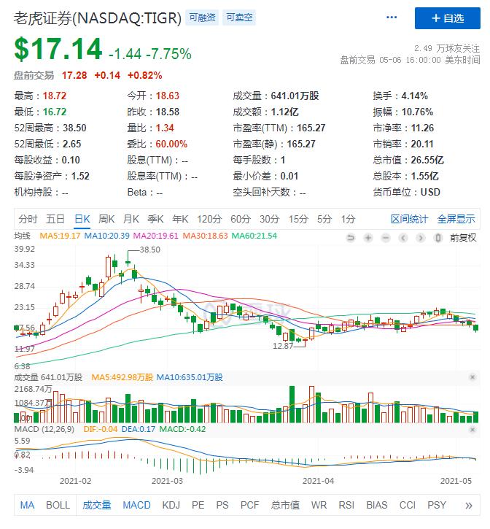Image resolution: width=490 pixels, height=529 pixels.
Task: Click the 2.49 万球友关注 follower count
Action: (447, 48)
